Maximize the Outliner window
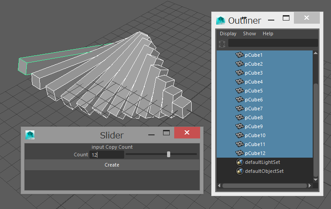The image size is (331, 209). [x=286, y=18]
